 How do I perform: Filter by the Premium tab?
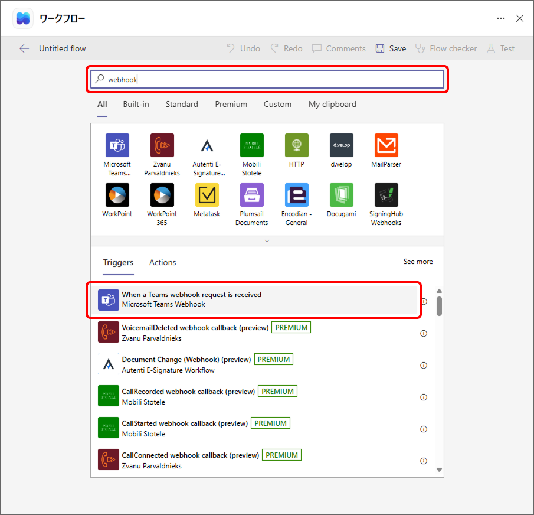(x=231, y=105)
